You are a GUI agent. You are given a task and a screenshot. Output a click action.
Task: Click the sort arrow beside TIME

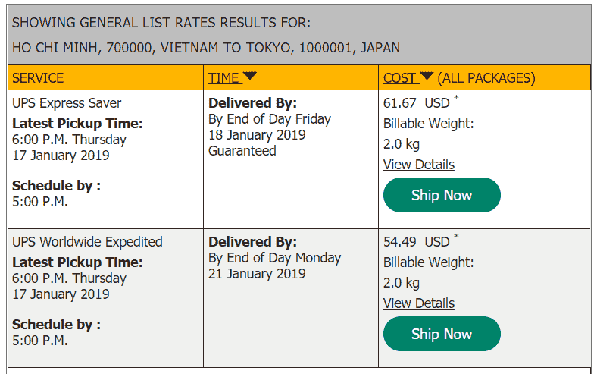pos(250,76)
